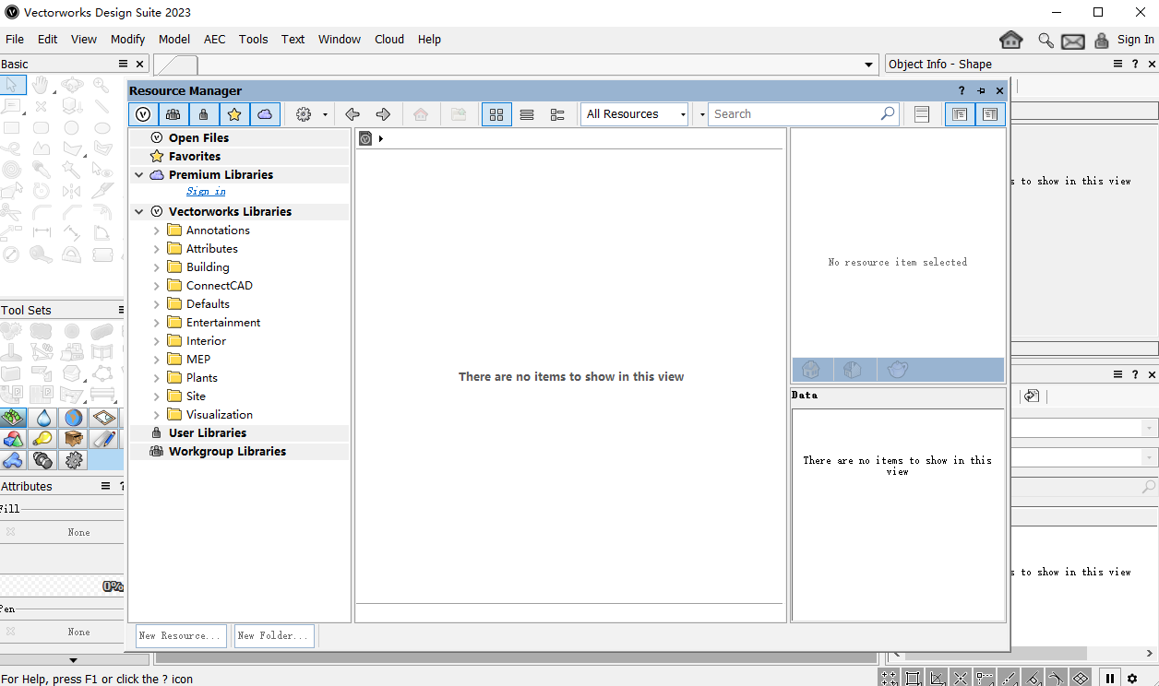Open the envelope message center icon

pos(1072,41)
